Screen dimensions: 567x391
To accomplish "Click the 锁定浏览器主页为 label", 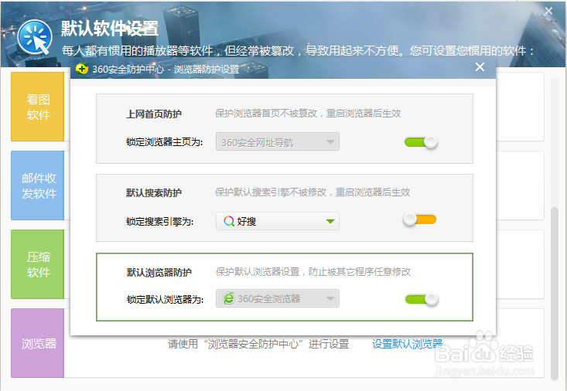I will (164, 142).
